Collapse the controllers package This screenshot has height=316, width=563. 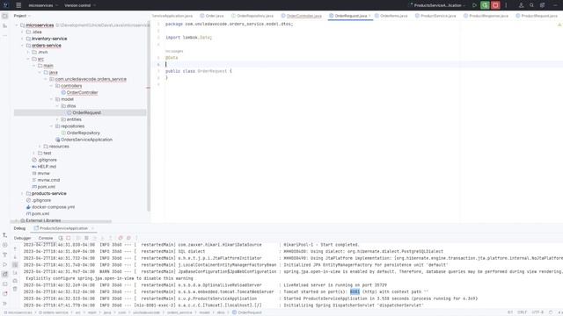click(x=52, y=86)
